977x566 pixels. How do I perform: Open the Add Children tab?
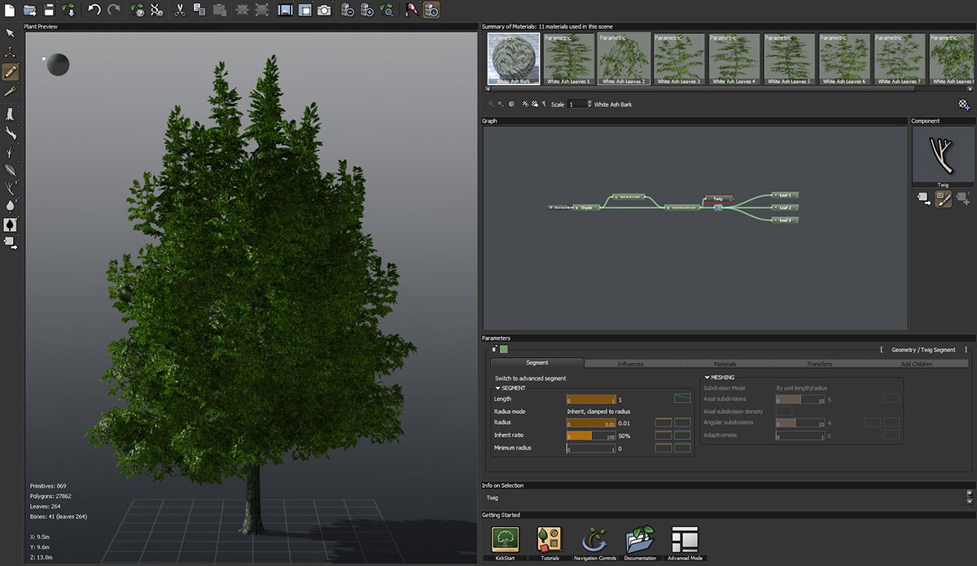[x=917, y=364]
